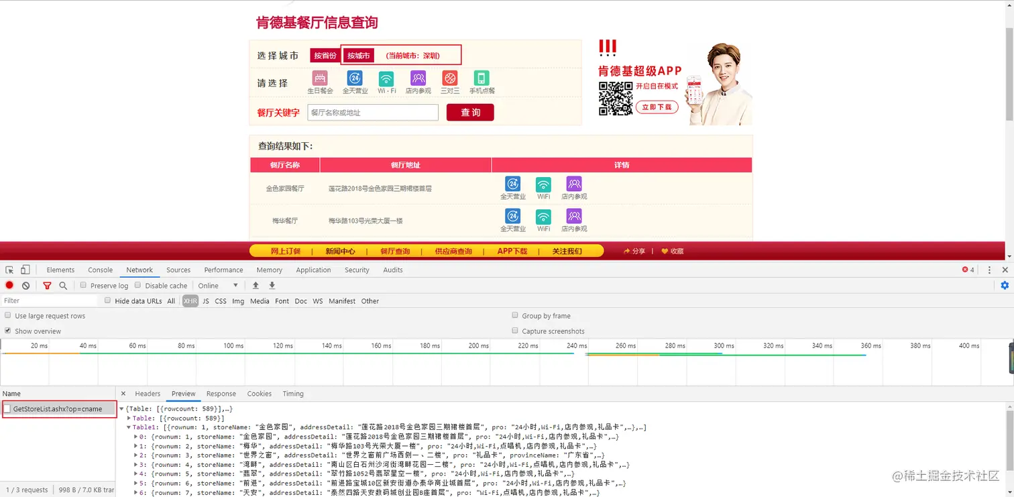Tick the Hide data URLs checkbox
Viewport: 1014px width, 497px height.
107,300
